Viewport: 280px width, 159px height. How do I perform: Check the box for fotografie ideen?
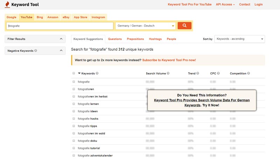pos(74,111)
